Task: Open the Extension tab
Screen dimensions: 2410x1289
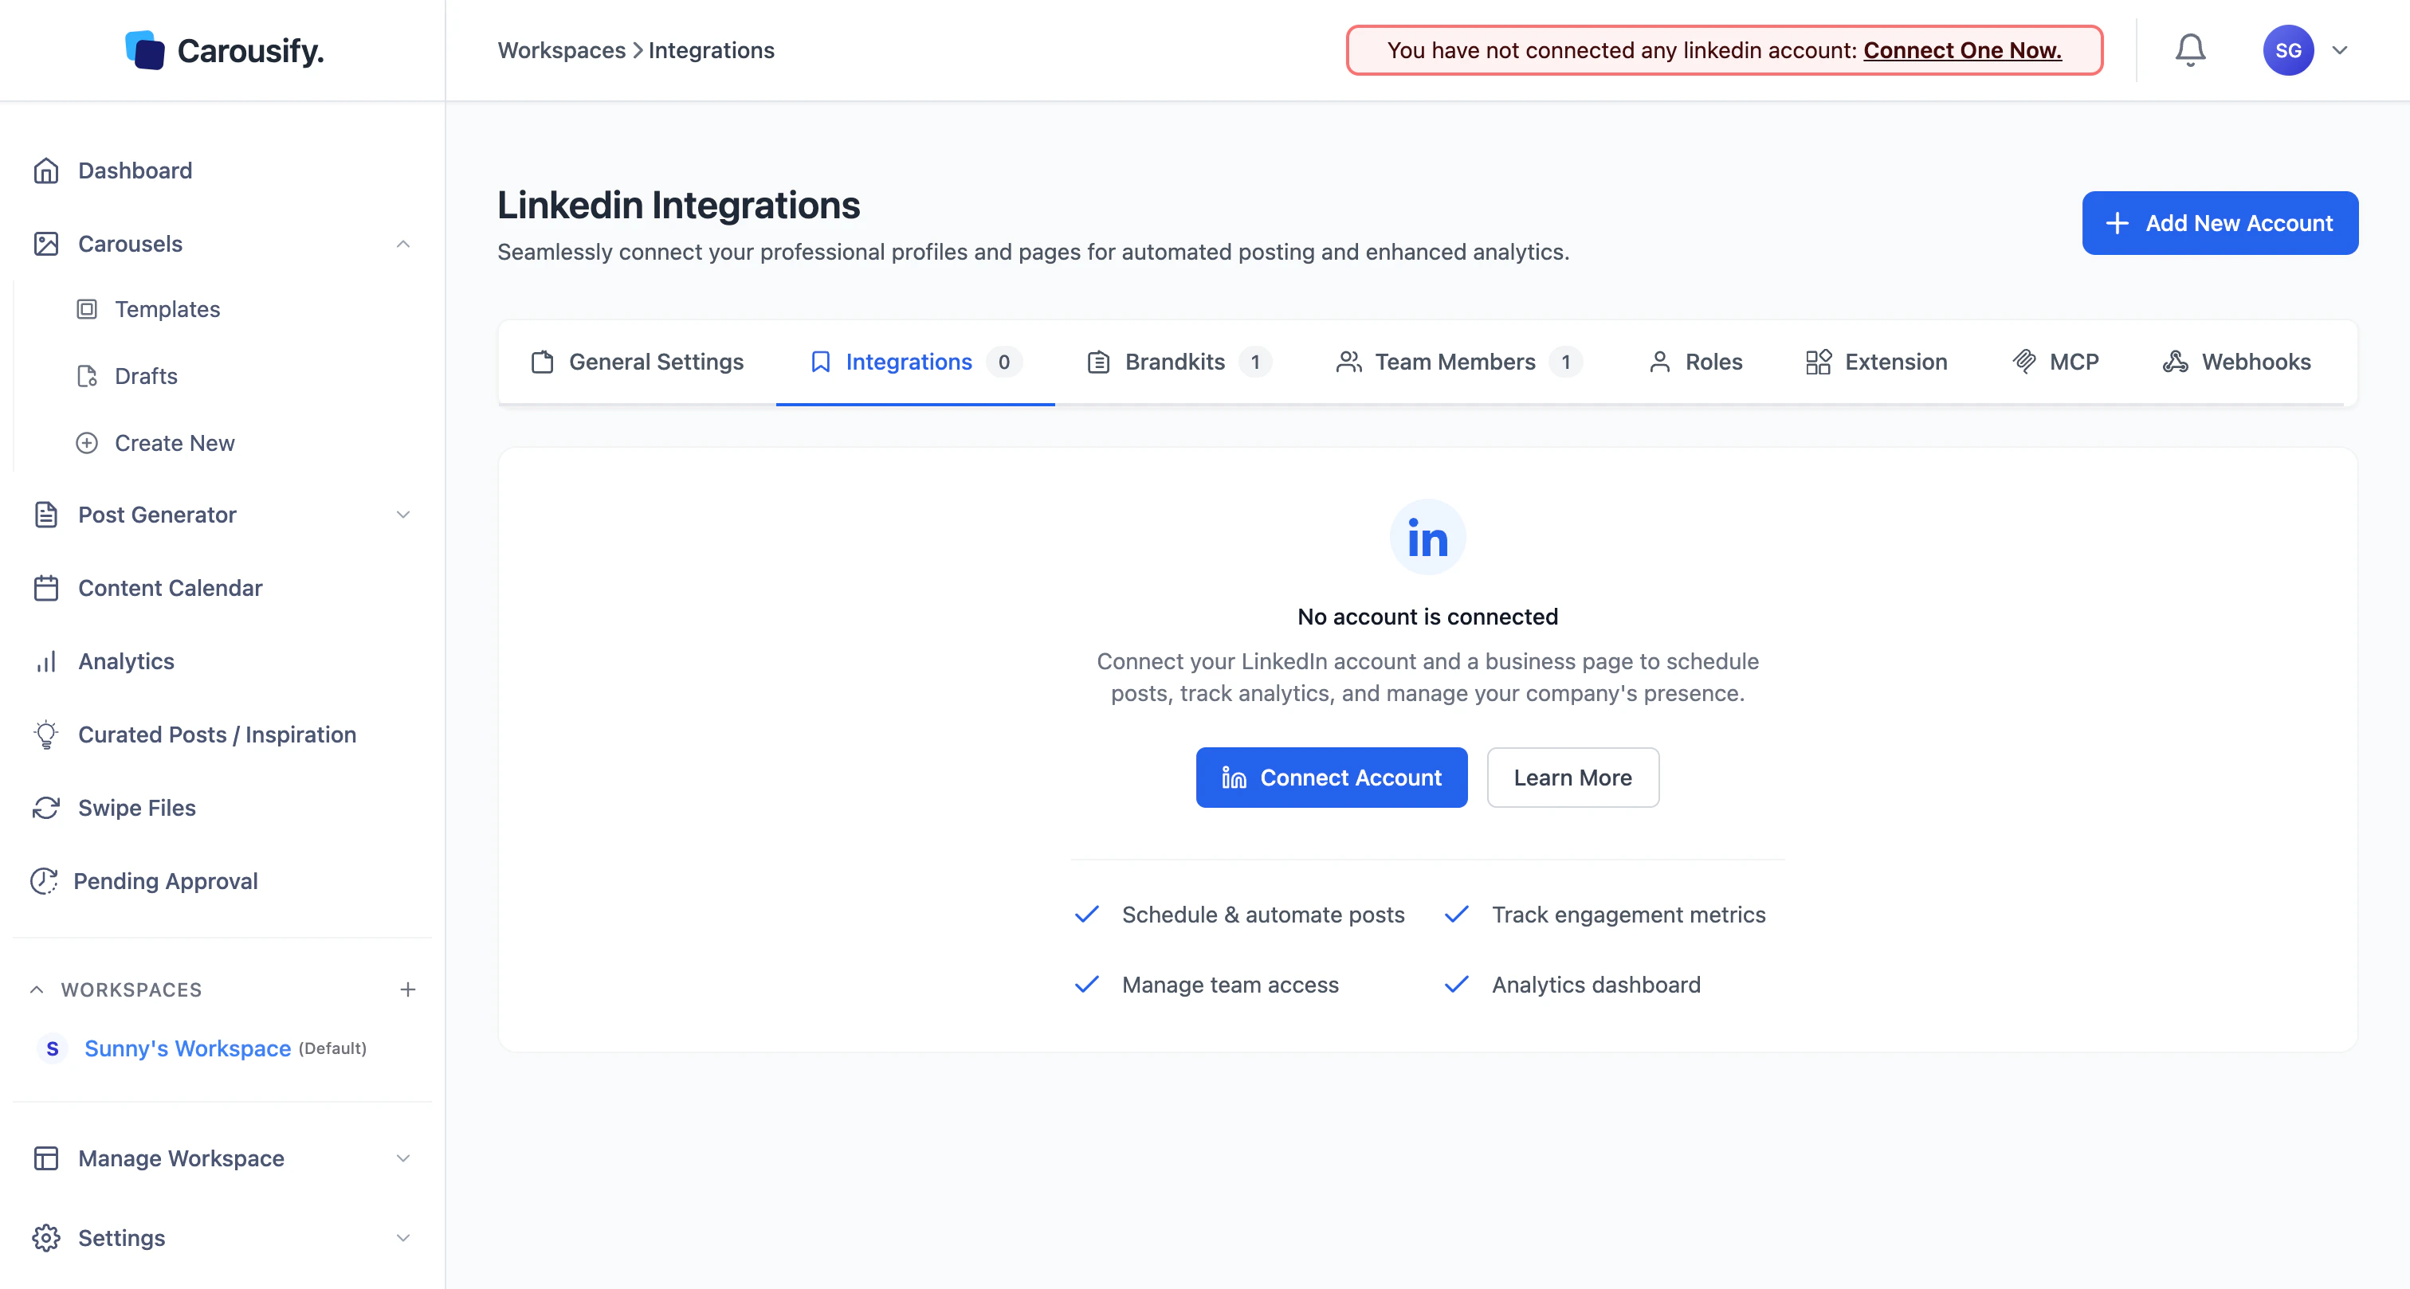Action: tap(1876, 362)
